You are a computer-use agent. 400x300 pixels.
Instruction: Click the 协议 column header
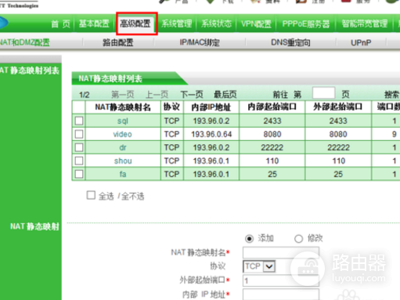click(x=171, y=107)
